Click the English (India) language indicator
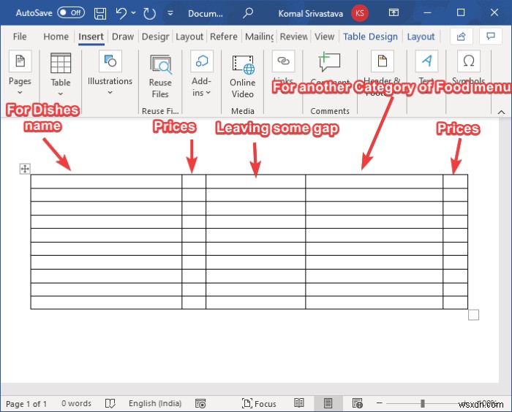Image resolution: width=512 pixels, height=412 pixels. [x=155, y=403]
